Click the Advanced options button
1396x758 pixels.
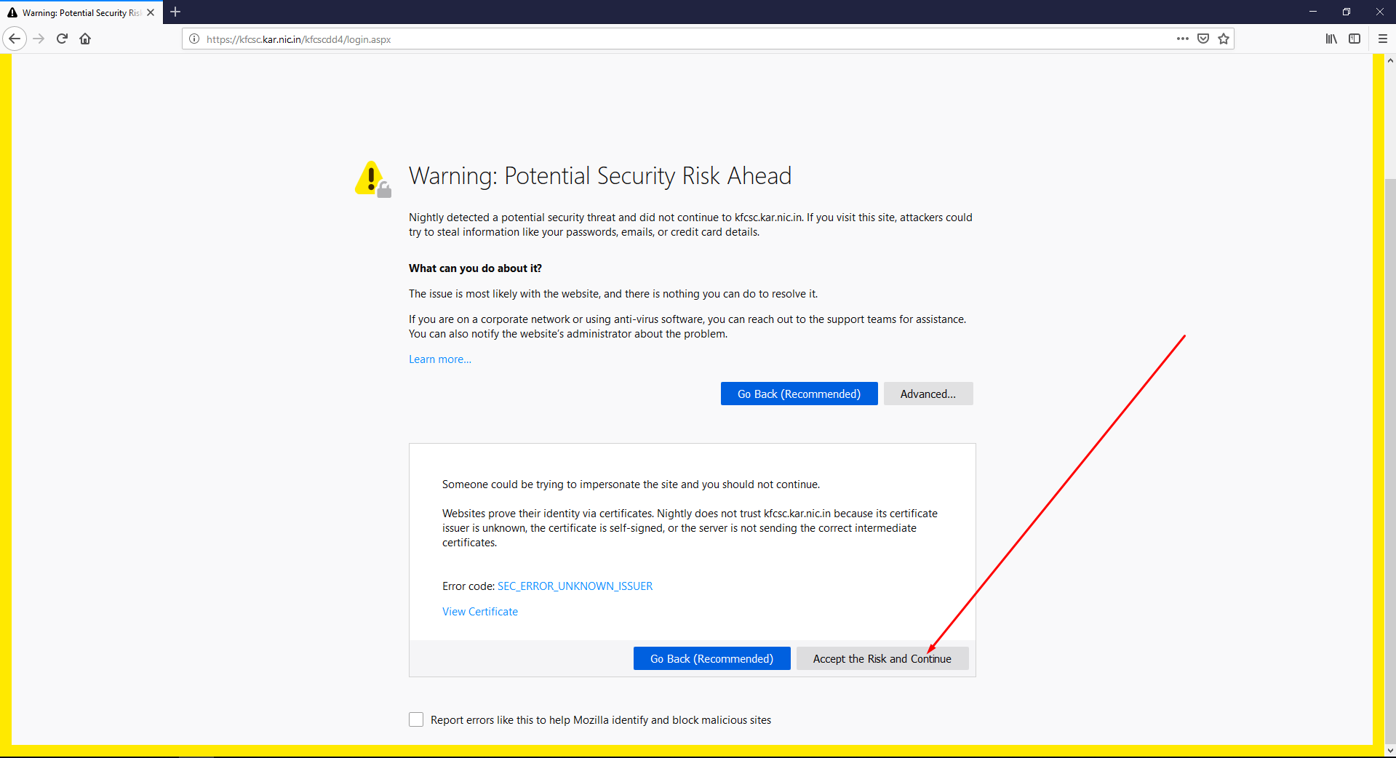[928, 394]
